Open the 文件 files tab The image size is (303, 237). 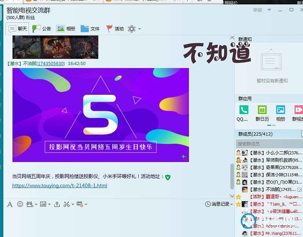click(90, 29)
